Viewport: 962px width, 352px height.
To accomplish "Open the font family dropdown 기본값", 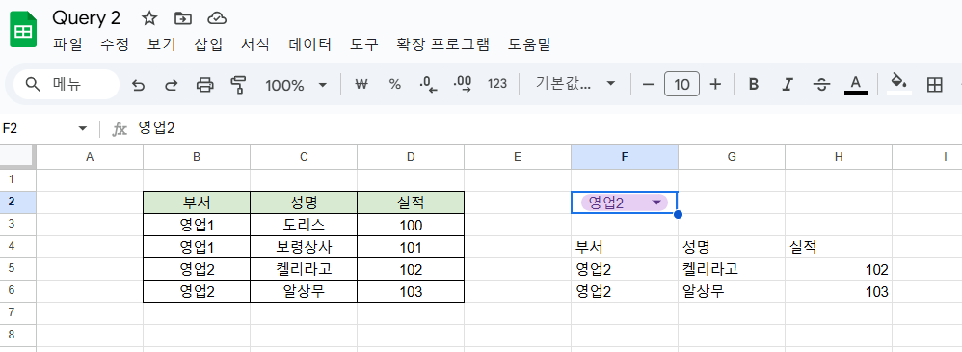I will pos(575,84).
